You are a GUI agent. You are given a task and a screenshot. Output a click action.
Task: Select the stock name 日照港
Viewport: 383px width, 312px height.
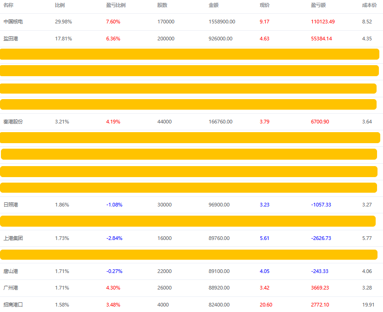pyautogui.click(x=11, y=205)
